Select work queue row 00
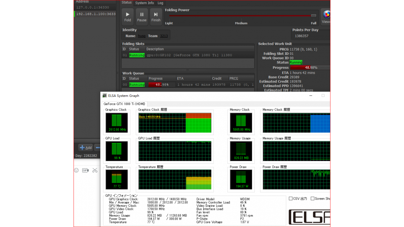Image resolution: width=404 pixels, height=227 pixels. coord(188,84)
